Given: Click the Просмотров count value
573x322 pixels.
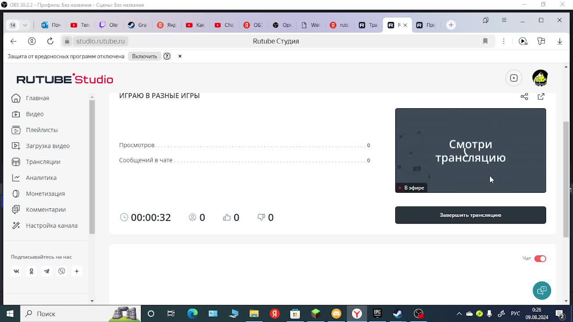Looking at the screenshot, I should [368, 145].
